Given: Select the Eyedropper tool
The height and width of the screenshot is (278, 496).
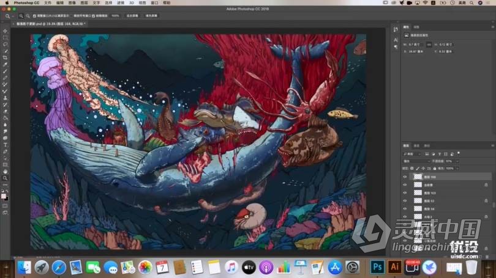Looking at the screenshot, I should [x=6, y=65].
